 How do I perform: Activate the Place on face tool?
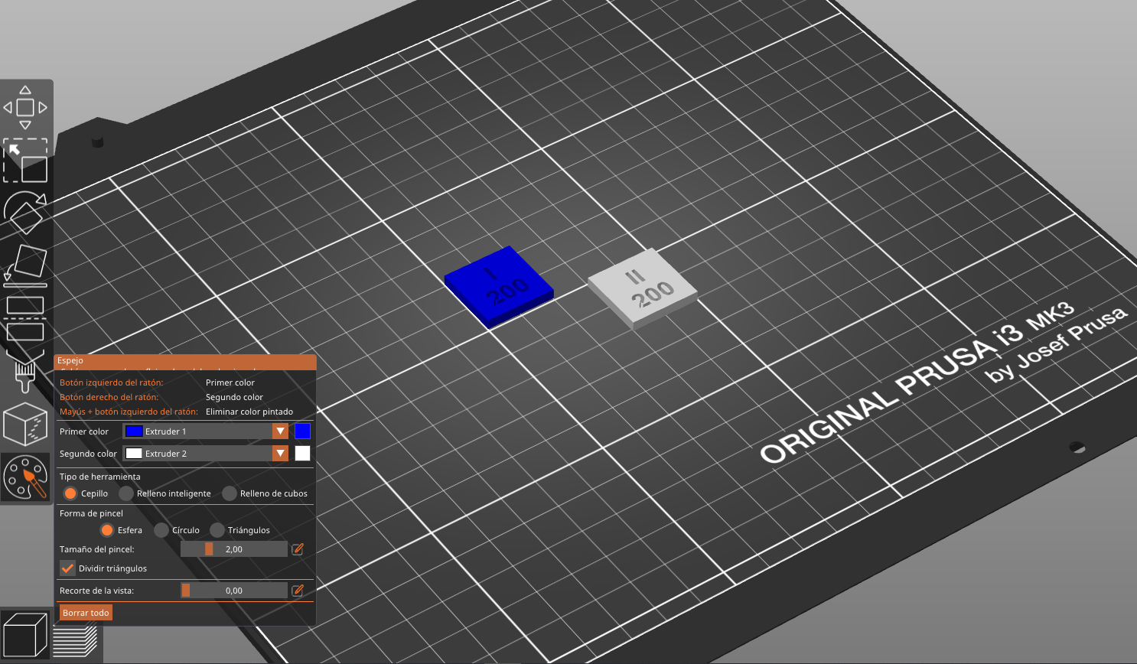(x=27, y=262)
